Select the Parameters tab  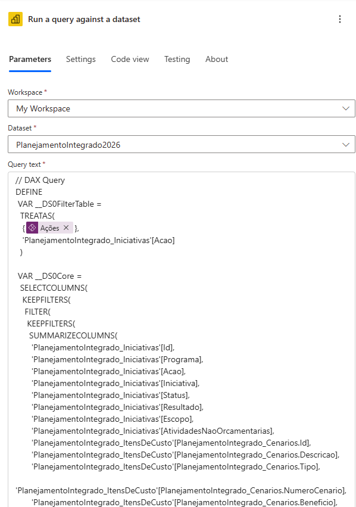(x=30, y=59)
